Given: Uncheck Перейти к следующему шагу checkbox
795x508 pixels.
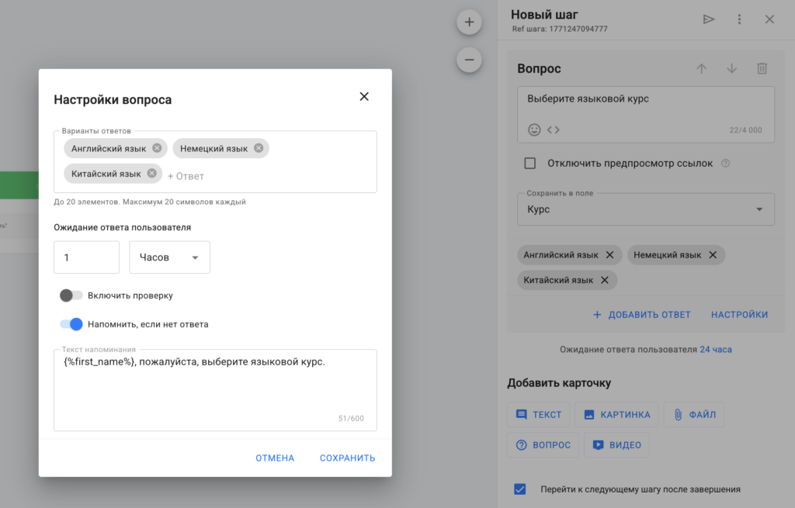Looking at the screenshot, I should pyautogui.click(x=520, y=489).
